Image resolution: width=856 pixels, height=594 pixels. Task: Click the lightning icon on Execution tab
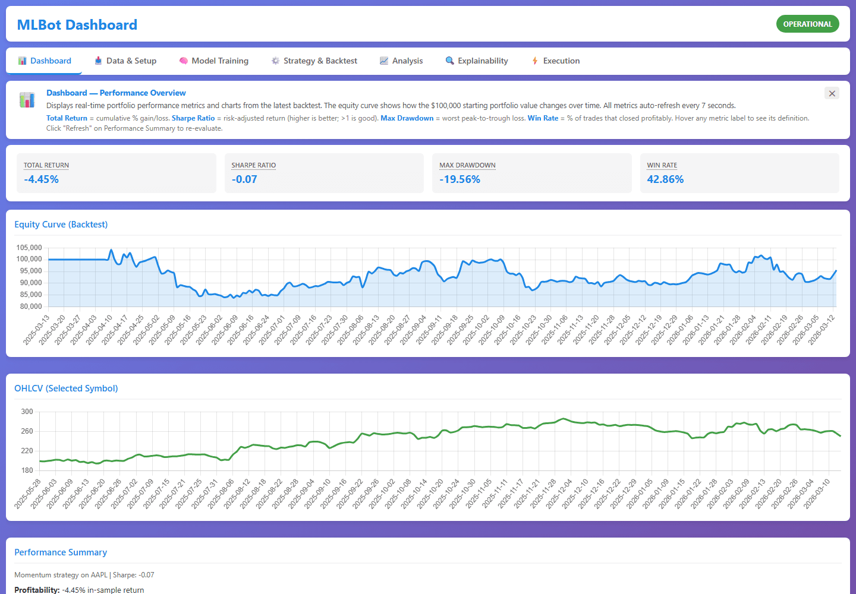pos(535,61)
